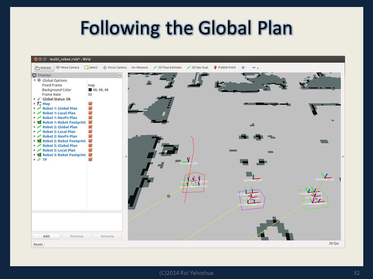The height and width of the screenshot is (279, 373).
Task: Activate the Focus Camera tool
Action: click(115, 67)
